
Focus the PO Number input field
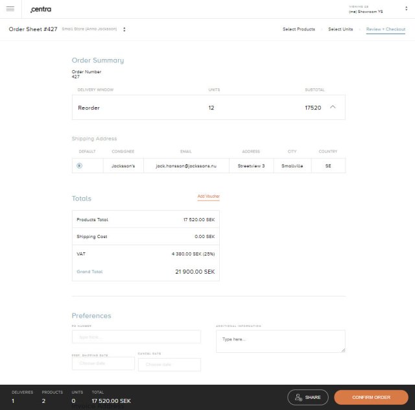136,337
